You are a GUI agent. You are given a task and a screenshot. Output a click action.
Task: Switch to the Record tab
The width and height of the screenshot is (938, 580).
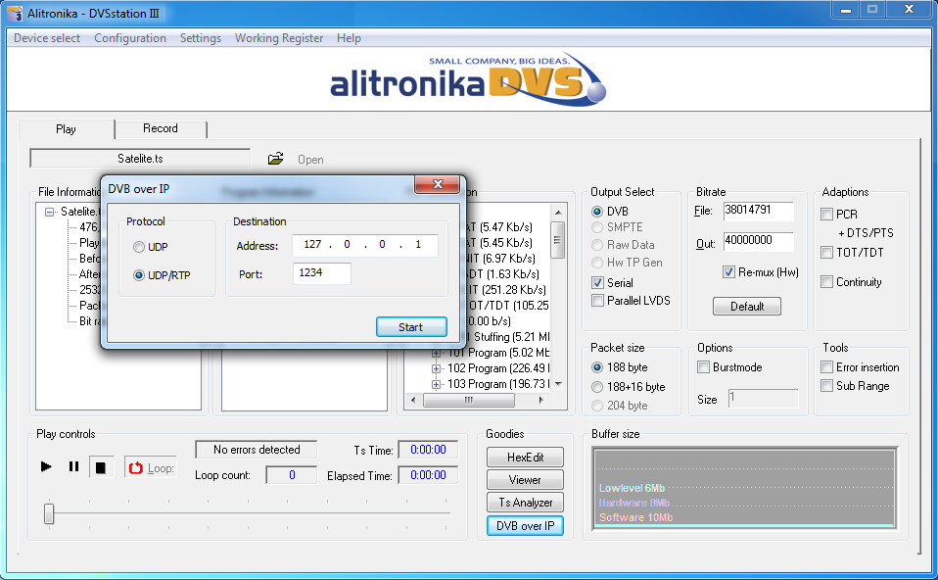tap(161, 128)
